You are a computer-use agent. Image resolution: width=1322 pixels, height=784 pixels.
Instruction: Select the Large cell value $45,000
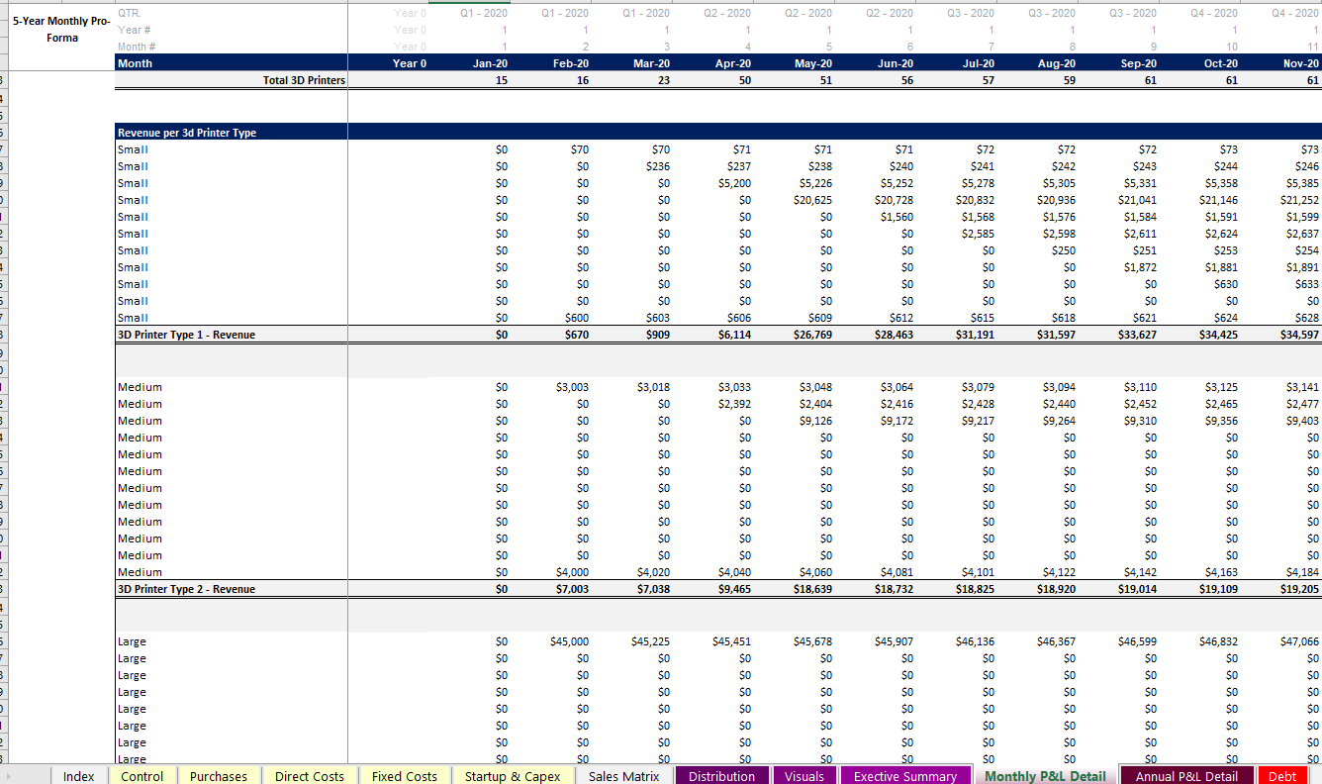coord(570,641)
